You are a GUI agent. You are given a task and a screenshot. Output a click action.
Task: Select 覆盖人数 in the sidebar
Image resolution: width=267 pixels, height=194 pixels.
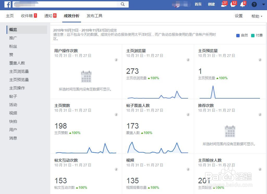pyautogui.click(x=17, y=63)
